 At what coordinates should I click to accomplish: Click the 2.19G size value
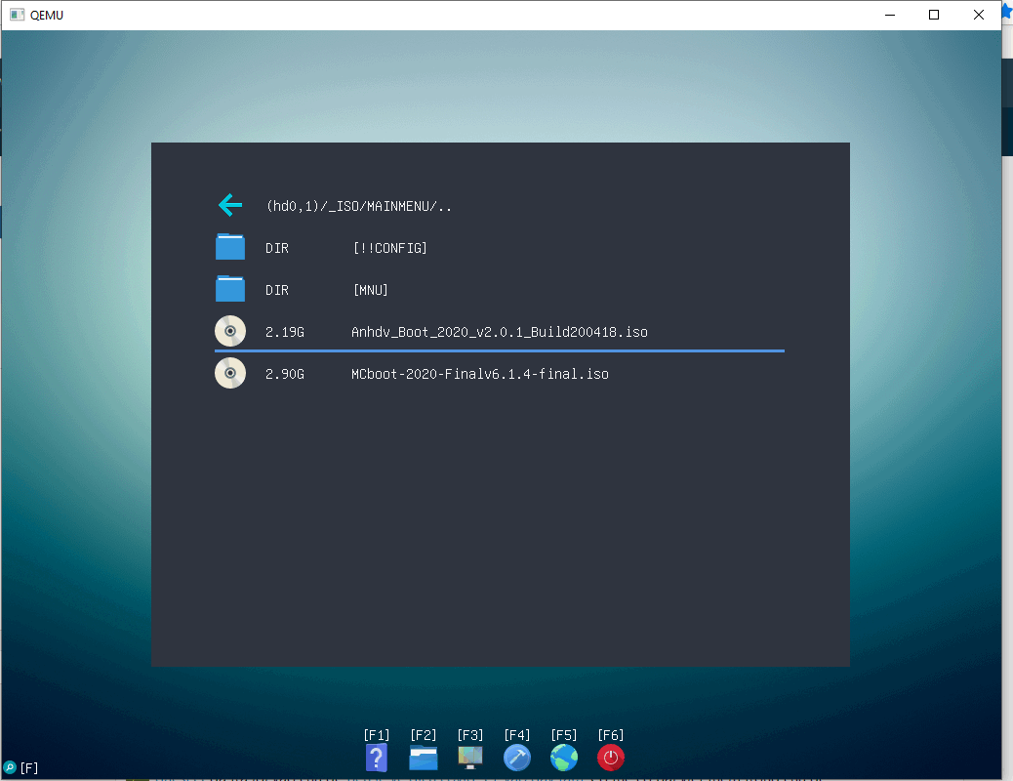tap(284, 332)
